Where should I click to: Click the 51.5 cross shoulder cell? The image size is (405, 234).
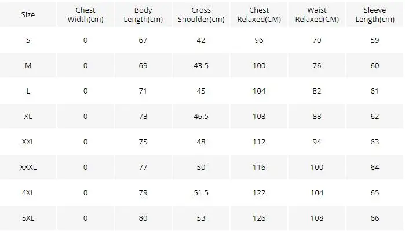tap(201, 193)
